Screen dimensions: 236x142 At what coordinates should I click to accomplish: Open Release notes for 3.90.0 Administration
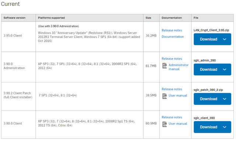coord(172,59)
